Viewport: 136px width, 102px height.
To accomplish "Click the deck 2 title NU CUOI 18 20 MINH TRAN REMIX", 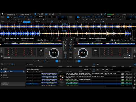I will tap(93, 39).
